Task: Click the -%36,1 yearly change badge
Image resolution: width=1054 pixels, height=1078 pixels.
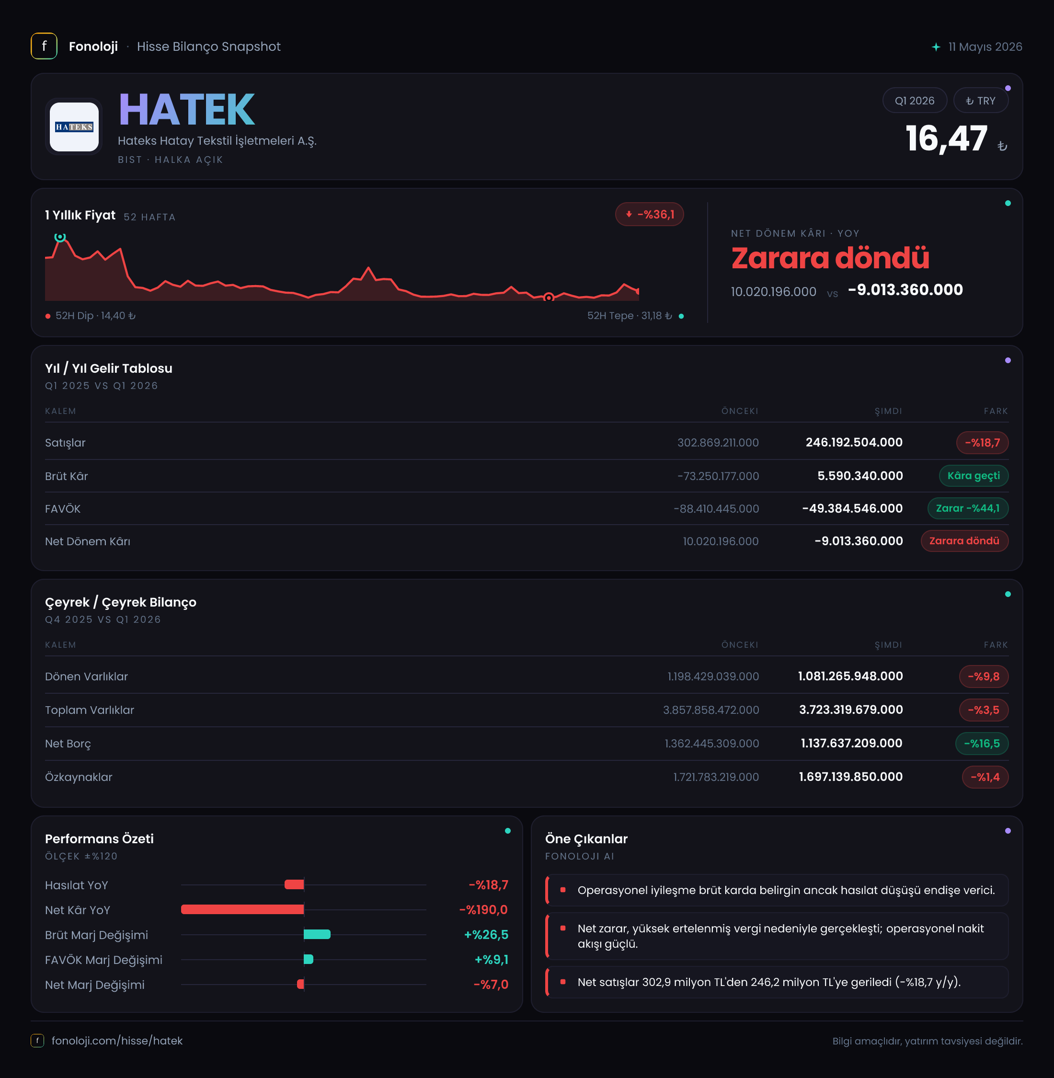Action: [649, 214]
